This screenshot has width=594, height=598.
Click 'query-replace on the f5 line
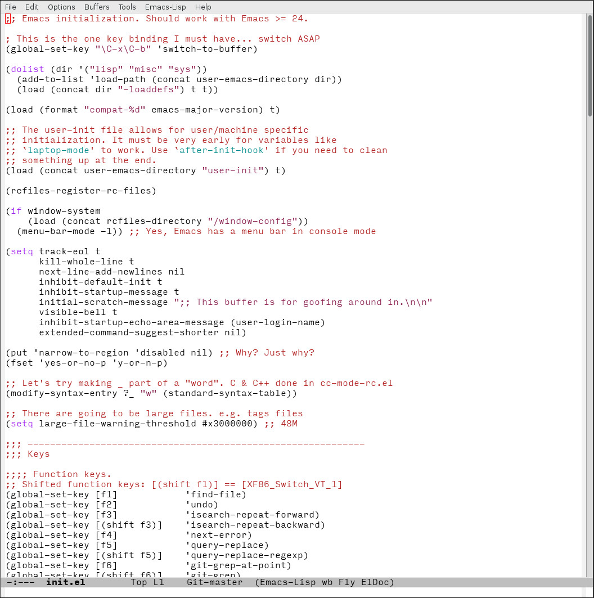224,545
